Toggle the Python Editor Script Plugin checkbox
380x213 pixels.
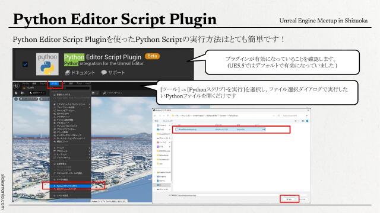(x=25, y=64)
